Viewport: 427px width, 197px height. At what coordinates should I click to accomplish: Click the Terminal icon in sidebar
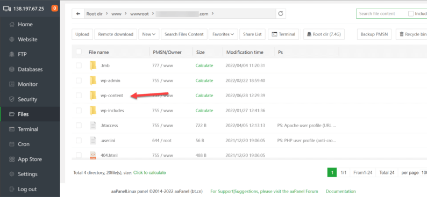12,129
